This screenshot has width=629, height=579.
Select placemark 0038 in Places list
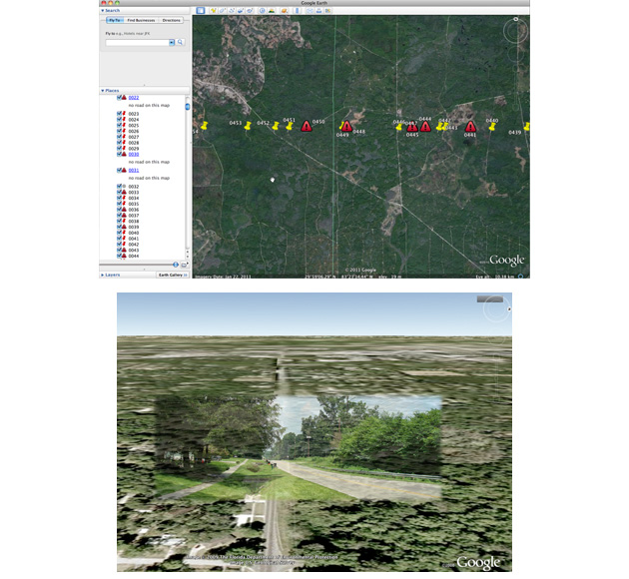[x=134, y=221]
